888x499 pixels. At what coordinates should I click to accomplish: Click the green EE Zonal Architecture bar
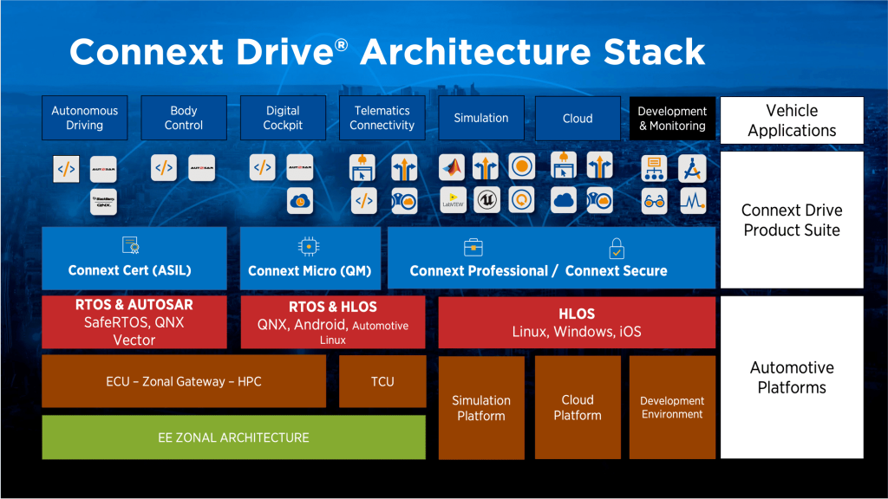click(233, 437)
